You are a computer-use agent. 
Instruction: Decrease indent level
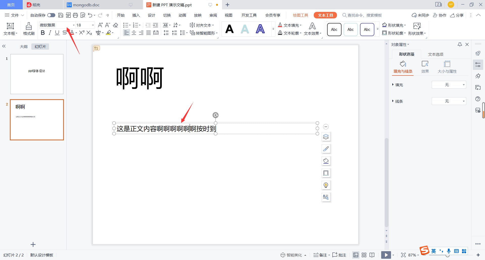pos(148,25)
